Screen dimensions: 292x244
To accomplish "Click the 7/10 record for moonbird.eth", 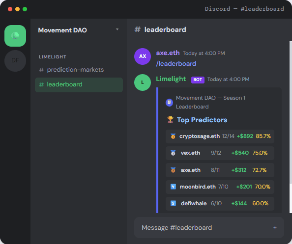I will (223, 187).
